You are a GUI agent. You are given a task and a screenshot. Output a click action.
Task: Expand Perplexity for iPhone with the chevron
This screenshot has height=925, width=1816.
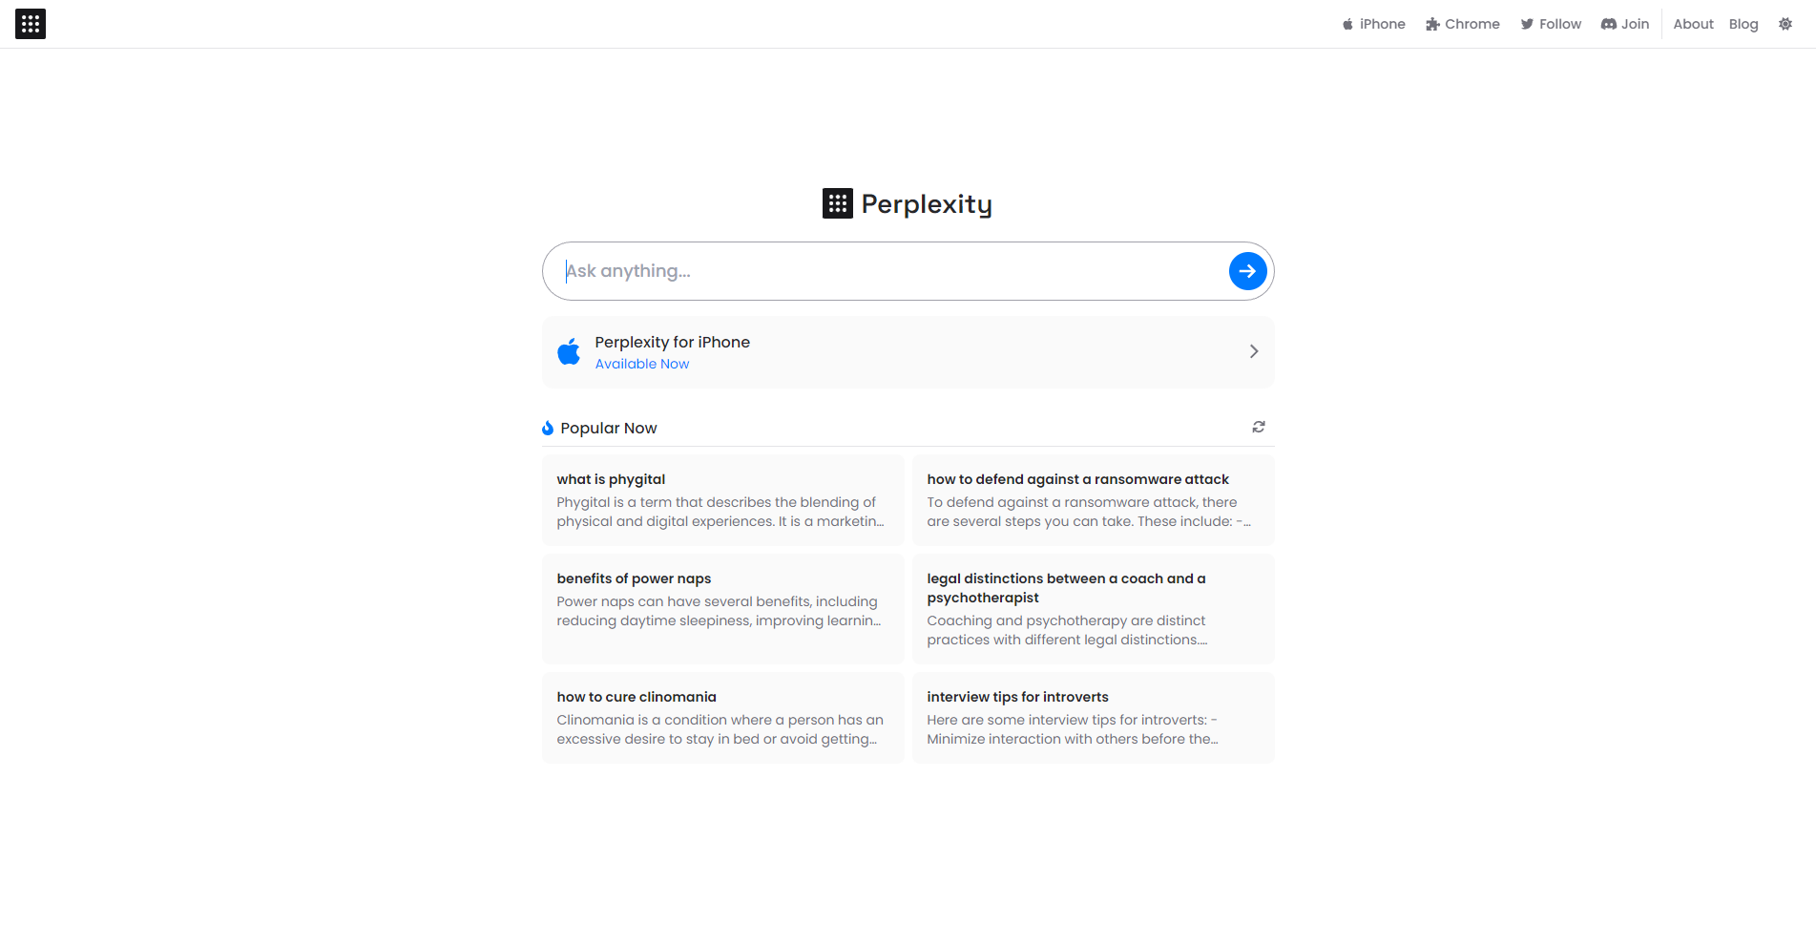click(1254, 351)
